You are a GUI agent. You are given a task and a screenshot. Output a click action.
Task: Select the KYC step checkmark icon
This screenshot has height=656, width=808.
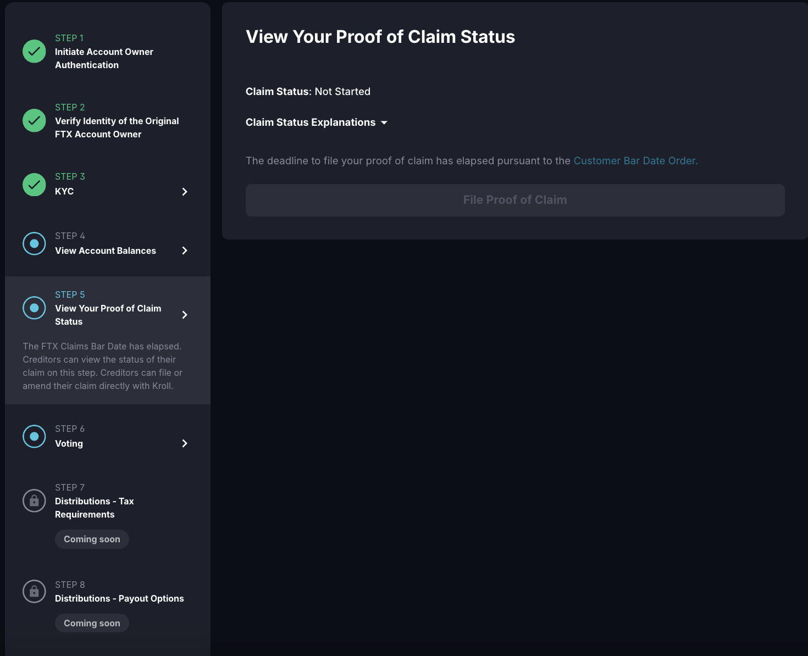pyautogui.click(x=34, y=185)
